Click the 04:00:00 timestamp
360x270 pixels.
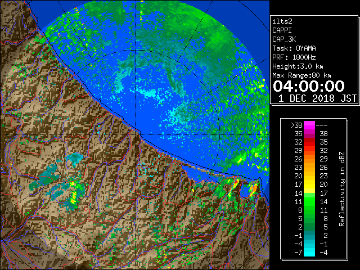[309, 86]
